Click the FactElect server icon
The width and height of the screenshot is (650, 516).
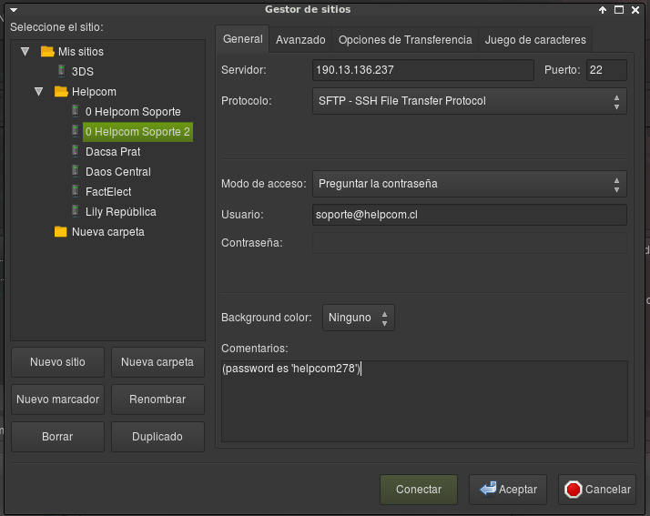point(76,191)
